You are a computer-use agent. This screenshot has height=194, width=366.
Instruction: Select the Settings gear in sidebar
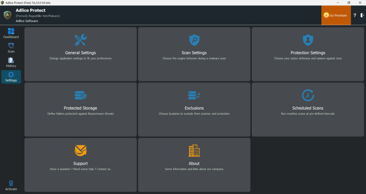[x=11, y=75]
